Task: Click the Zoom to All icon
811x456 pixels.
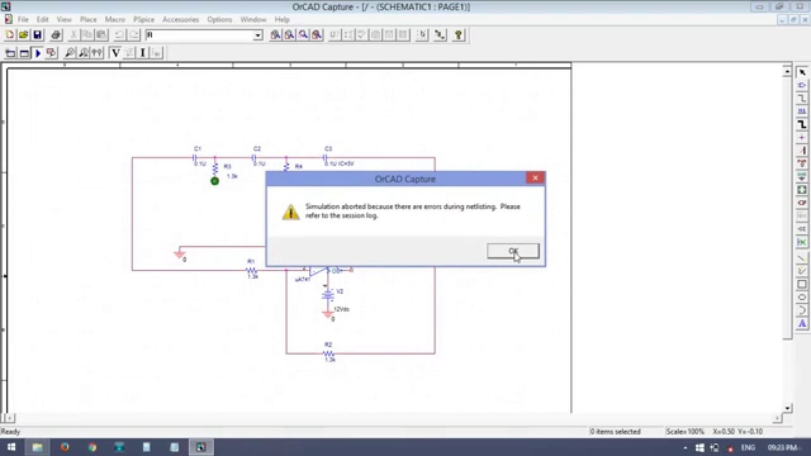Action: tap(317, 35)
